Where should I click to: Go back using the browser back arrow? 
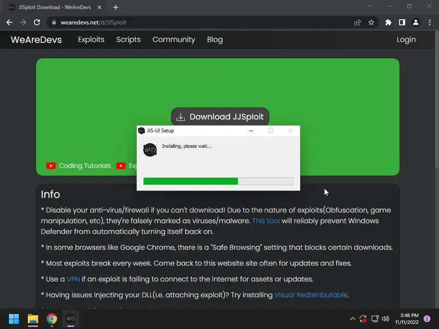point(9,22)
